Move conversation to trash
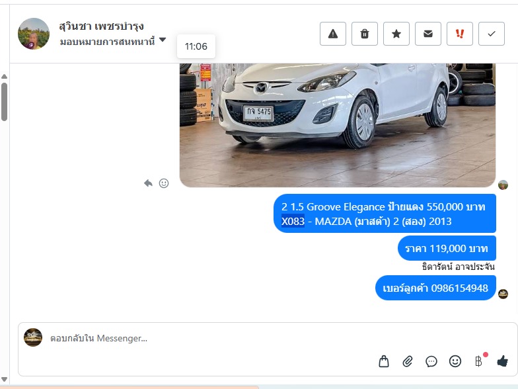518x389 pixels. pos(365,34)
